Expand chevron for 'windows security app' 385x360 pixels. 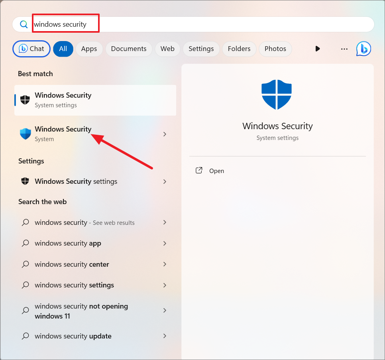pos(165,243)
